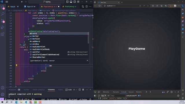Expand the new terminal launch profile dropdown
This screenshot has height=104, width=185.
(76, 90)
